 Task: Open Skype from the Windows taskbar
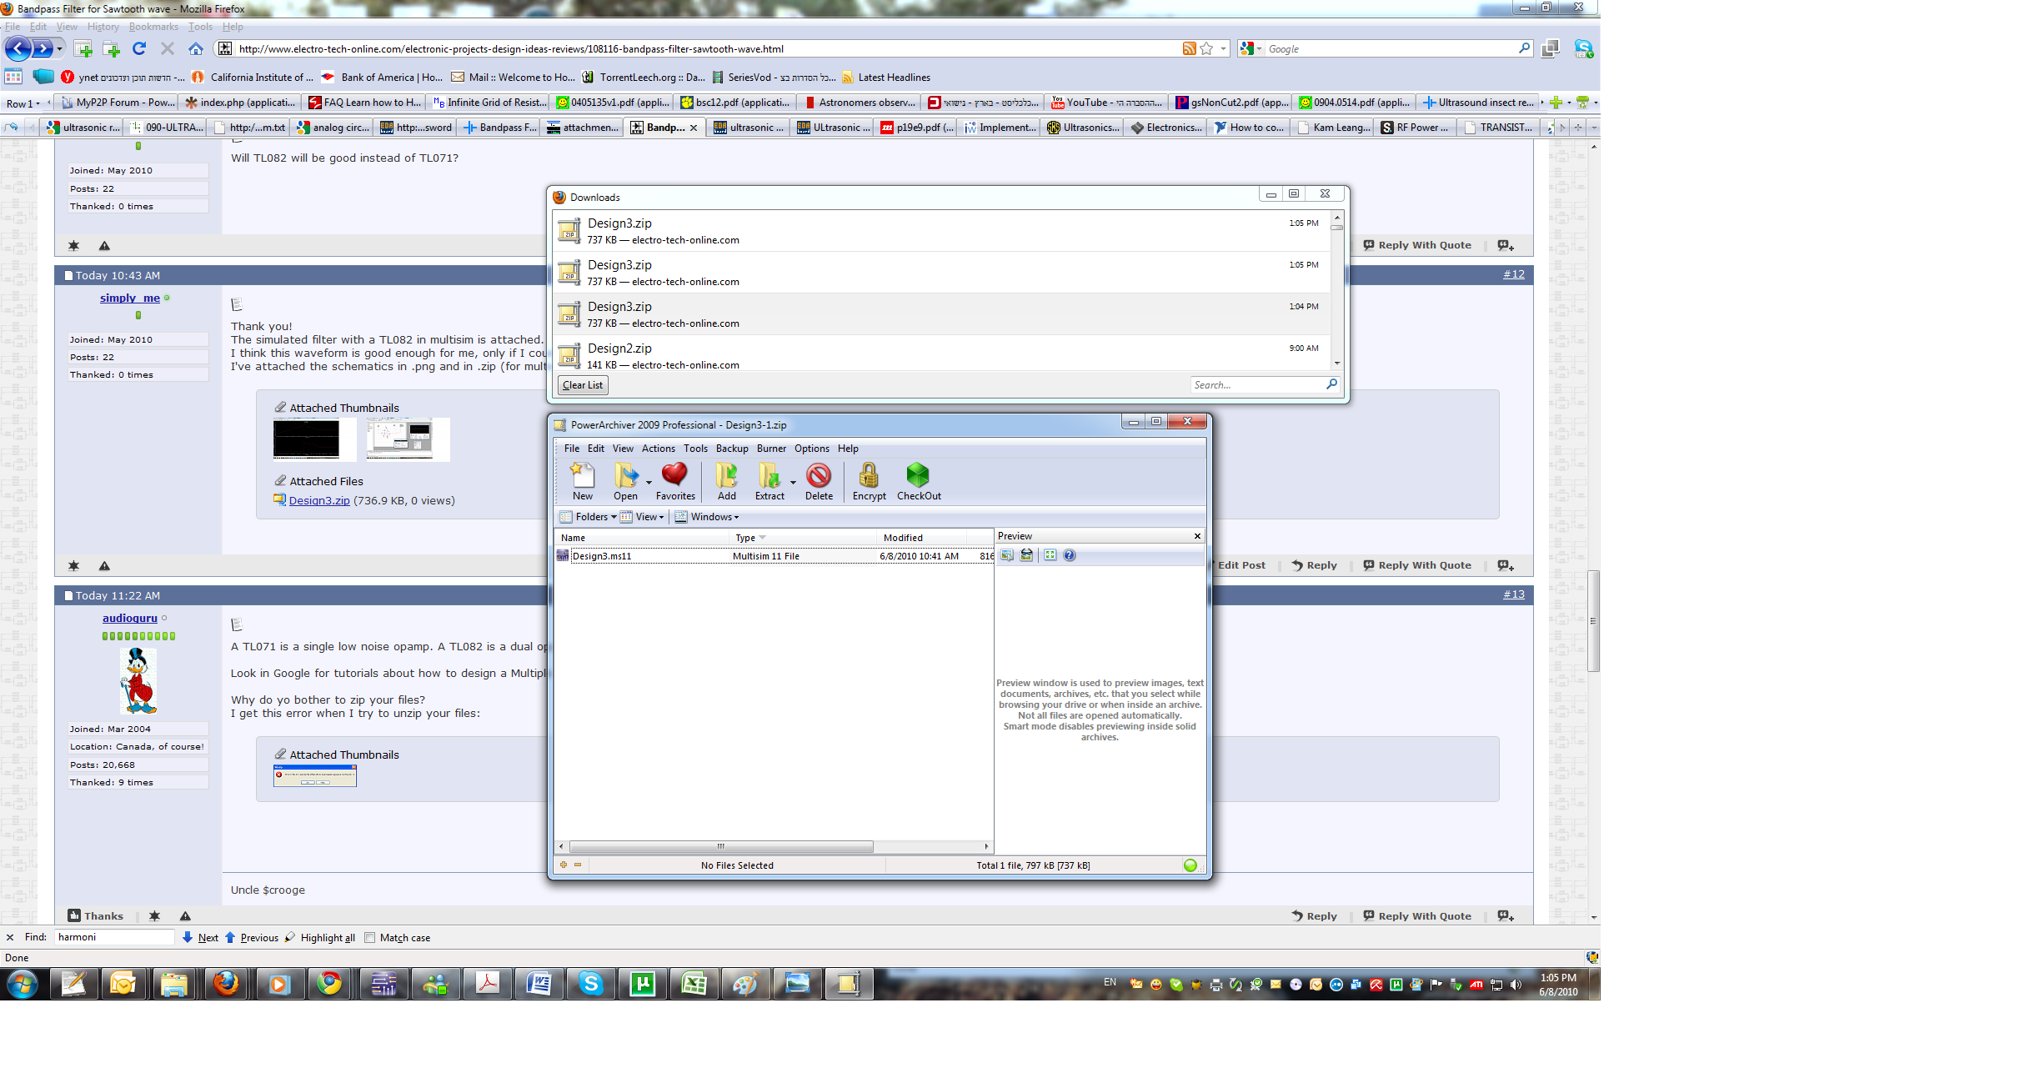591,984
